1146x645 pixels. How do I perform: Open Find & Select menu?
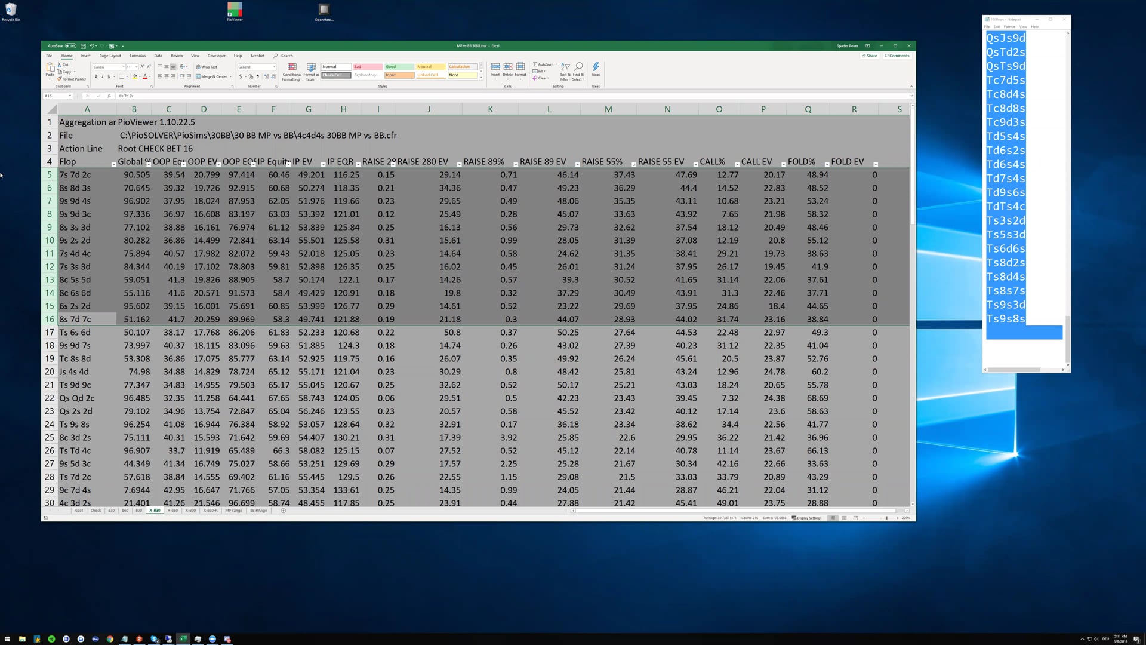[578, 72]
